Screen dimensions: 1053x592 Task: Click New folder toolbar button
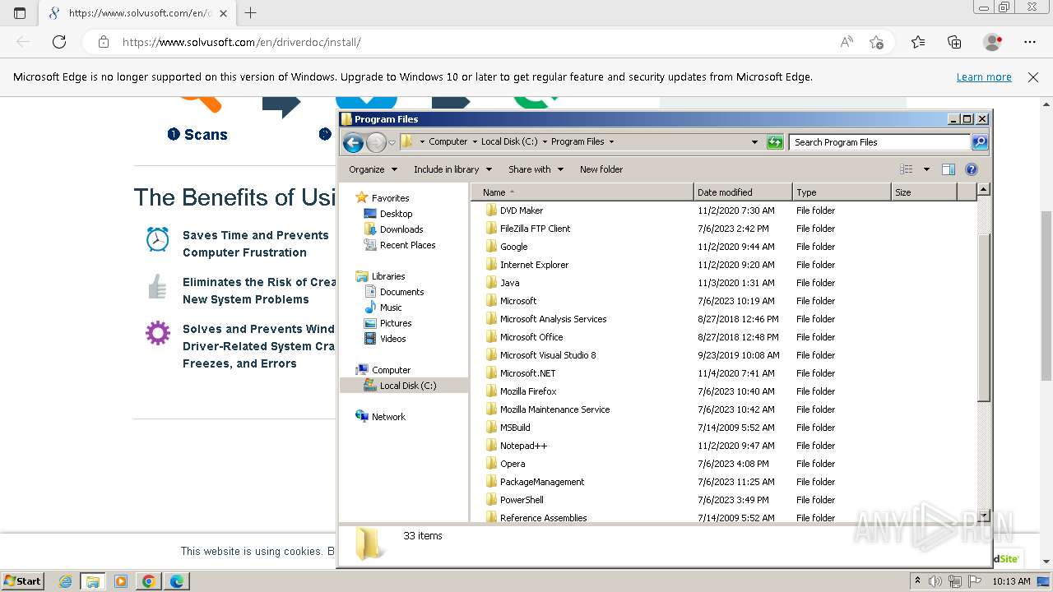[601, 169]
